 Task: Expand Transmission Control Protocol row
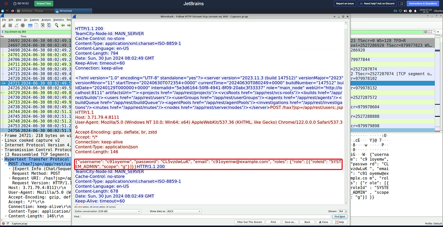(3, 150)
